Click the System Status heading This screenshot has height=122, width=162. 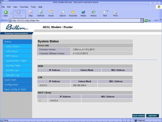(48, 41)
